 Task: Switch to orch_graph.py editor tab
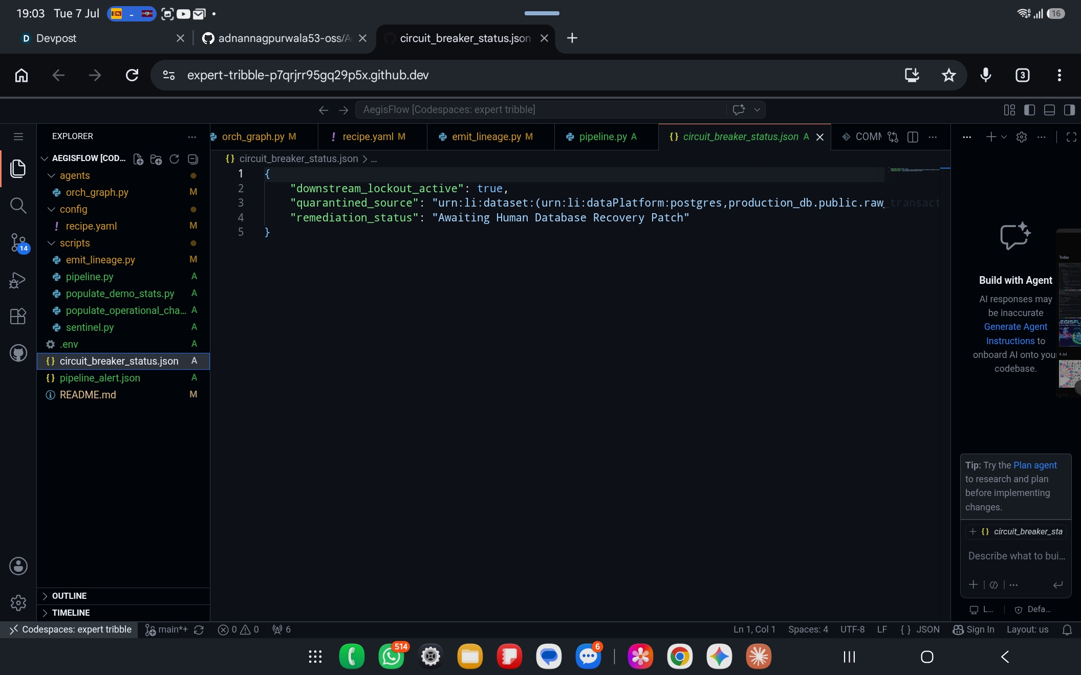coord(259,137)
